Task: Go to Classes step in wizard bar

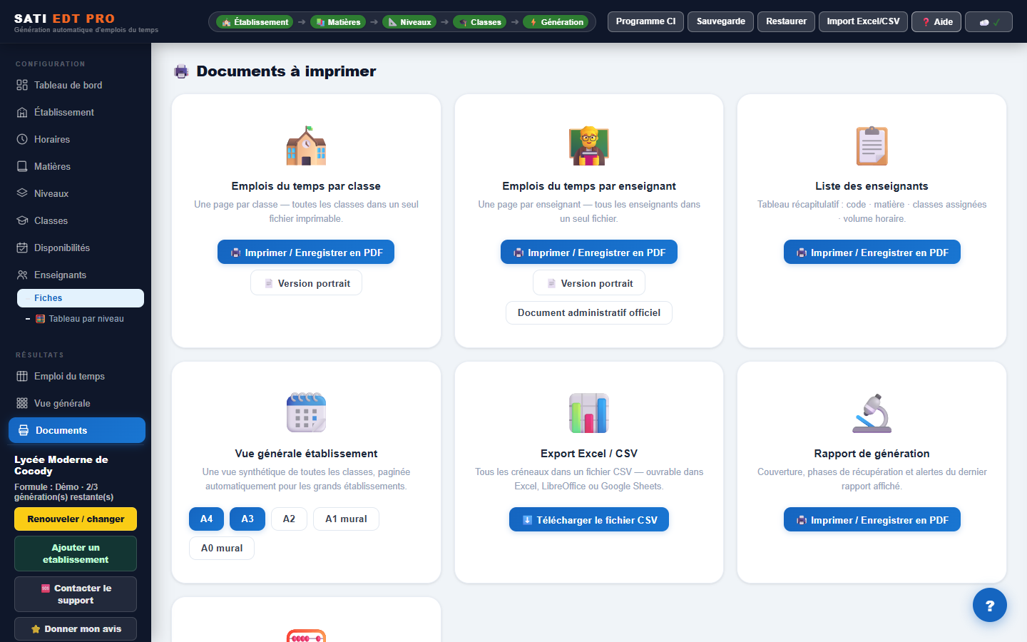Action: pos(479,22)
